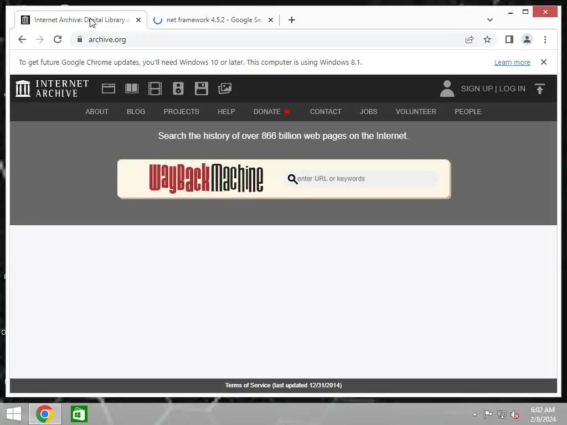Switch to the Internet Archive tab

pos(81,20)
